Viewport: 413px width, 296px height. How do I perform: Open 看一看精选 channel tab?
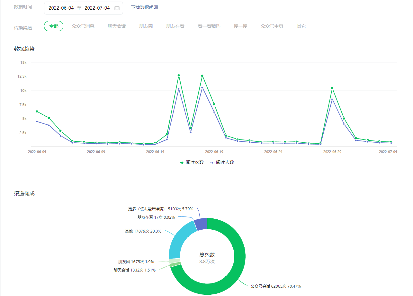tap(209, 26)
